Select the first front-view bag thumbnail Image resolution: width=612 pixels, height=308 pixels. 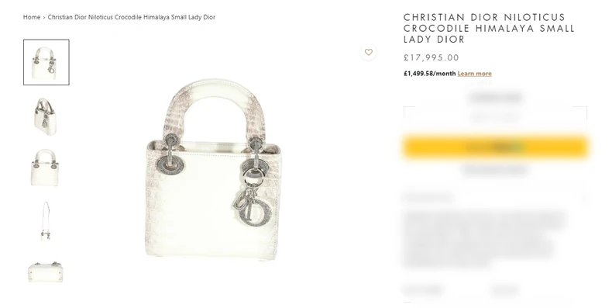tap(46, 62)
